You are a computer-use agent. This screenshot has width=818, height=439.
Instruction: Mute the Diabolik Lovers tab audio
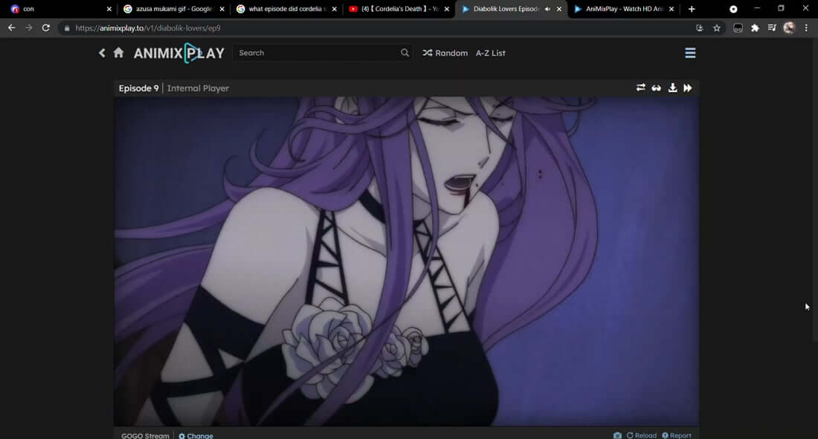pos(548,9)
